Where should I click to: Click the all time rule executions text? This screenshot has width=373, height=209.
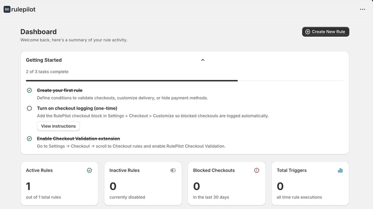click(x=299, y=197)
